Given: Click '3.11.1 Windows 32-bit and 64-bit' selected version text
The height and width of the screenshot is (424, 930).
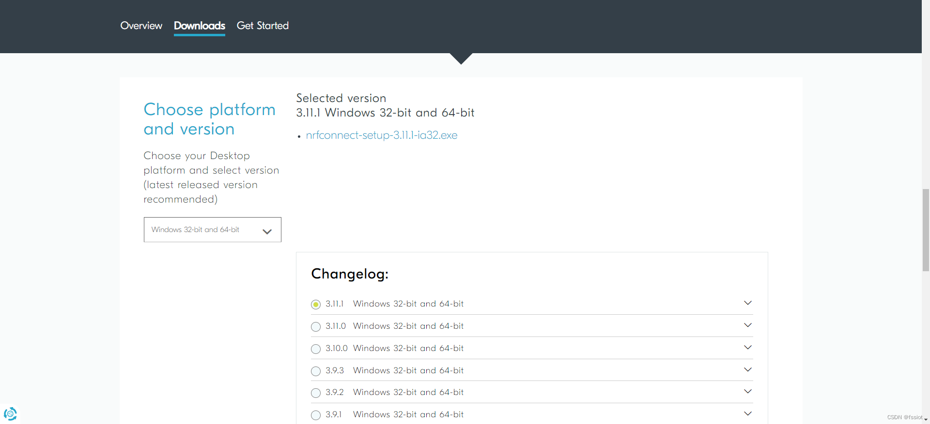Looking at the screenshot, I should (385, 113).
